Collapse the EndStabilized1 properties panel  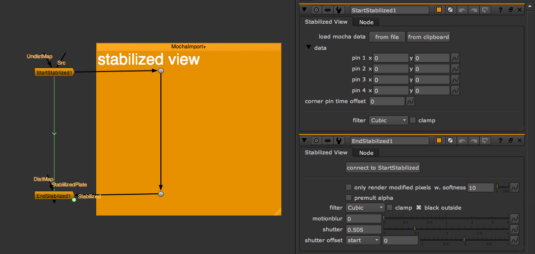coord(305,141)
